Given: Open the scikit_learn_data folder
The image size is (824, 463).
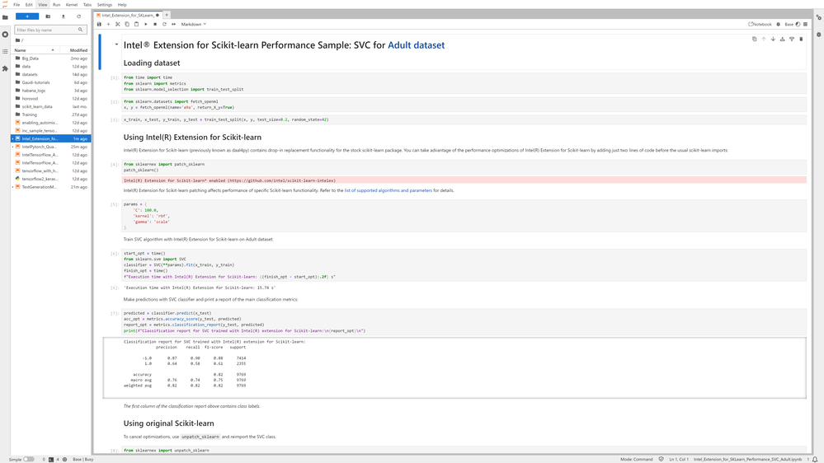Looking at the screenshot, I should (37, 106).
